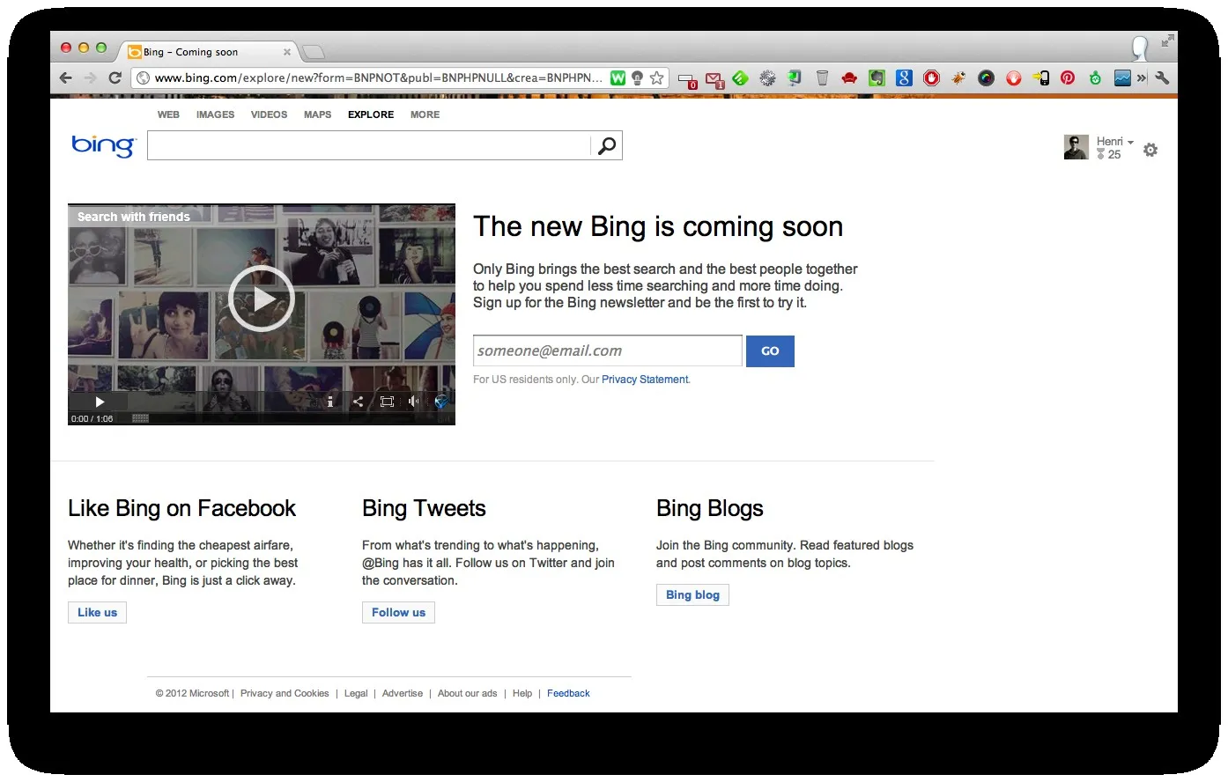The image size is (1228, 782).
Task: Select the MAPS navigation item
Action: [x=317, y=114]
